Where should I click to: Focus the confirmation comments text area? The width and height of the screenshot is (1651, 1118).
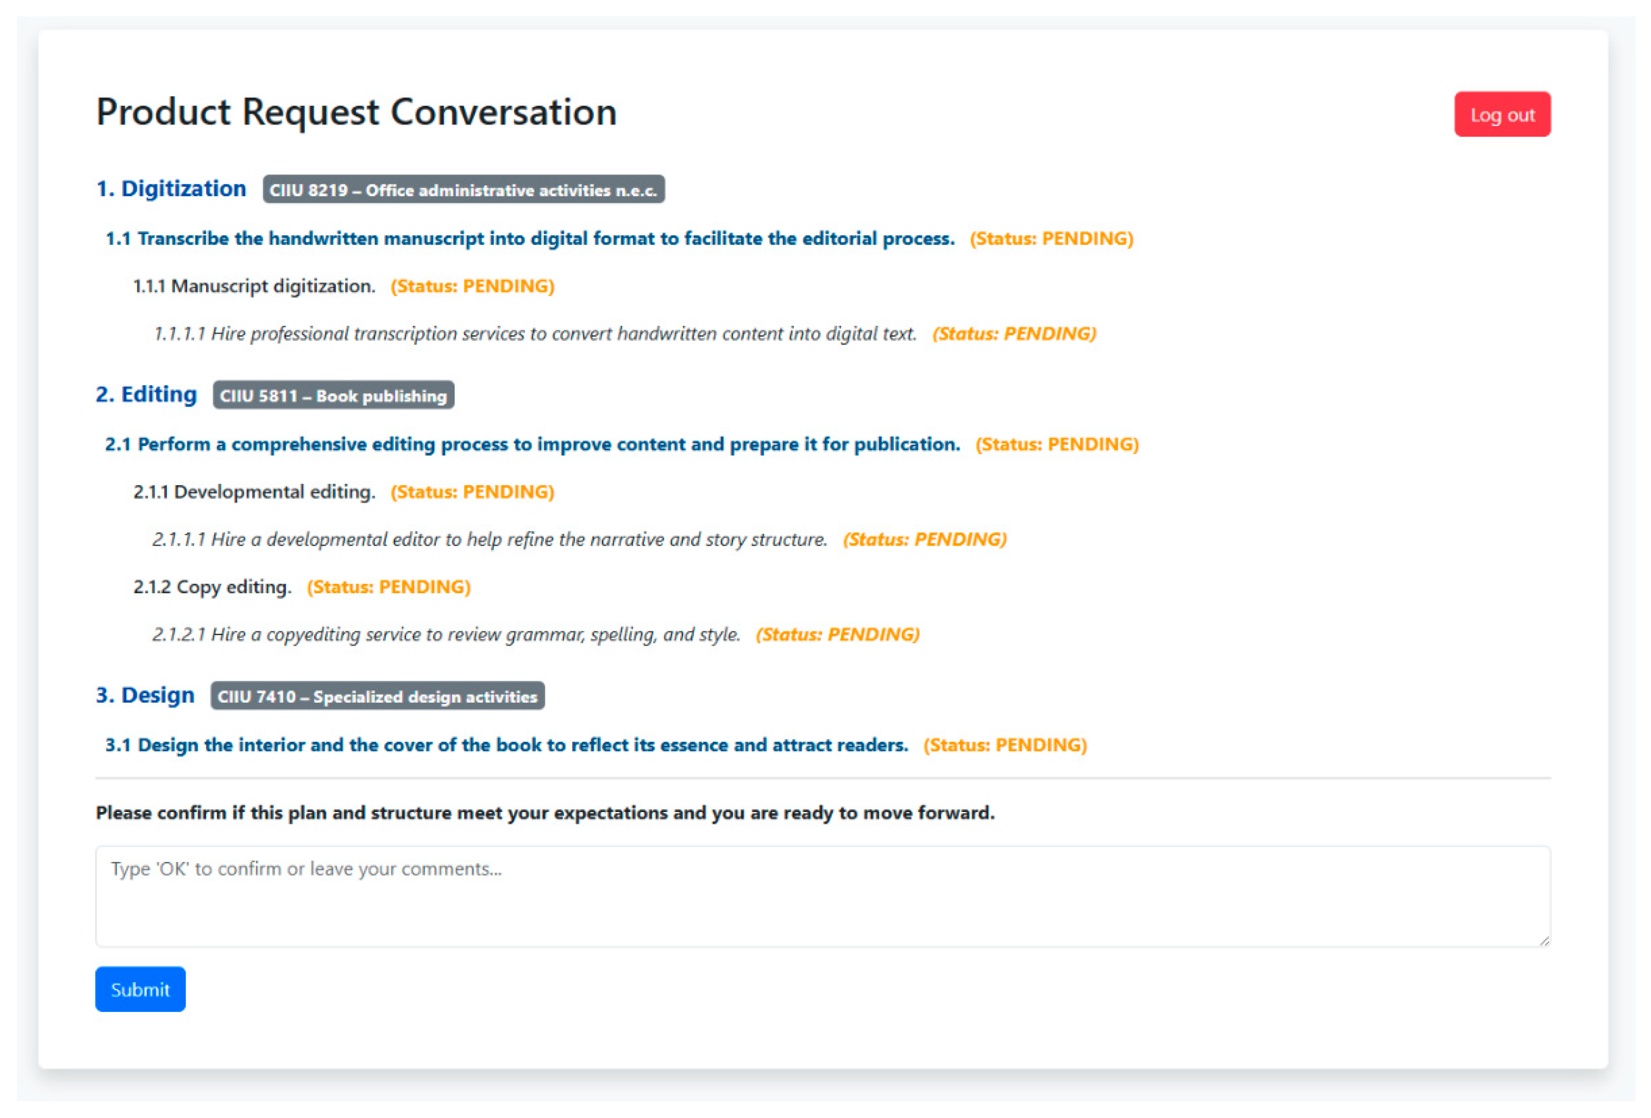pos(822,895)
